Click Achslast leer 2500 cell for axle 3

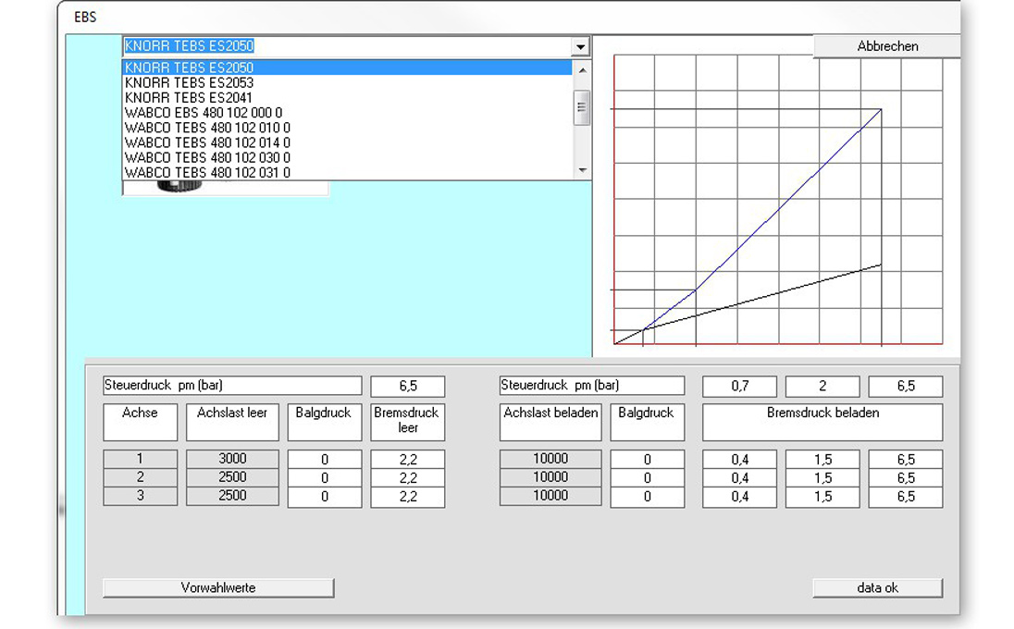pyautogui.click(x=232, y=496)
